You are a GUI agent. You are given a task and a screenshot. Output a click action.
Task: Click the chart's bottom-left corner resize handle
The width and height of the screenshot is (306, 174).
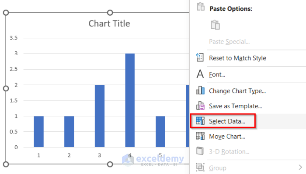click(6, 164)
